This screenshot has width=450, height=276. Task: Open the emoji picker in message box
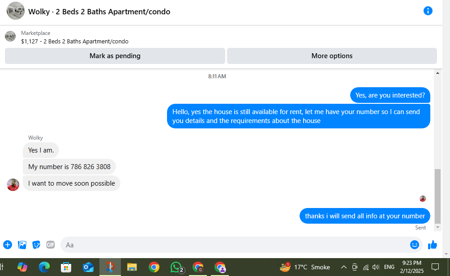(x=415, y=245)
